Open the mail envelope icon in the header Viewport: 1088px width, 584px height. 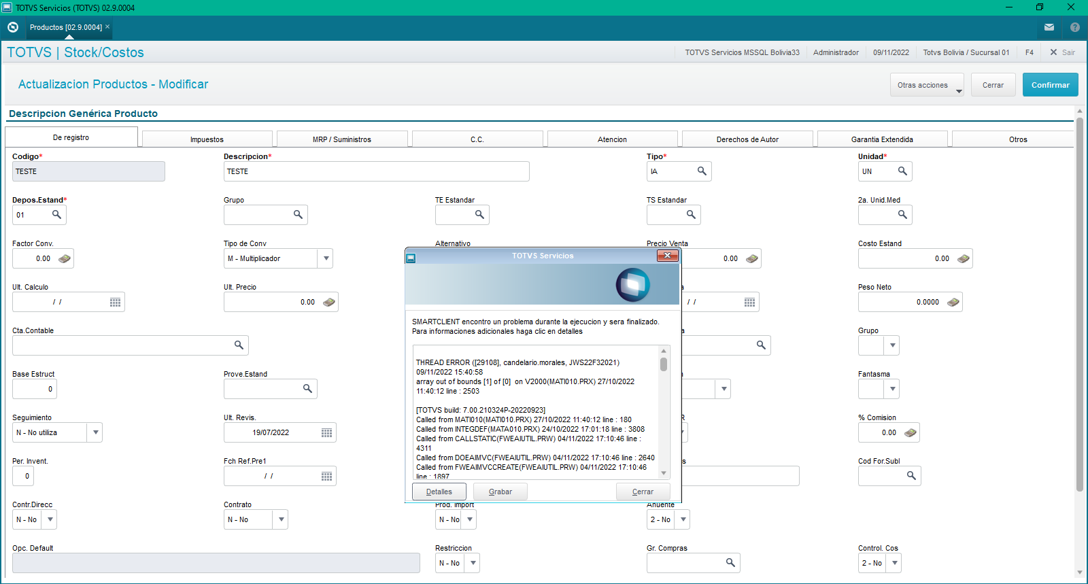(x=1049, y=27)
